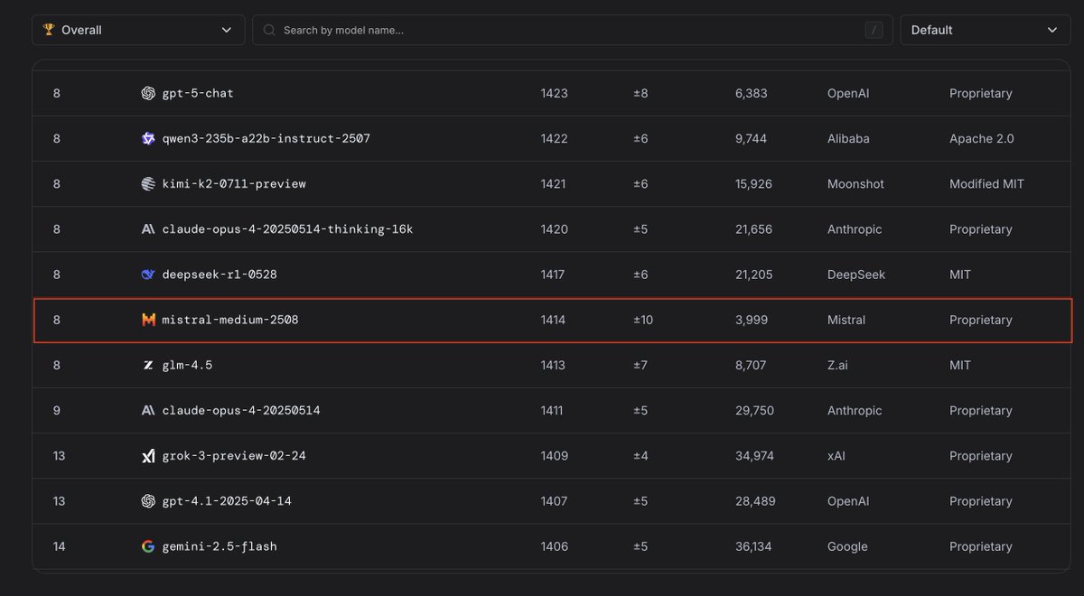Click the ±8 interval for gpt-5-chat
This screenshot has height=596, width=1084.
coord(640,93)
